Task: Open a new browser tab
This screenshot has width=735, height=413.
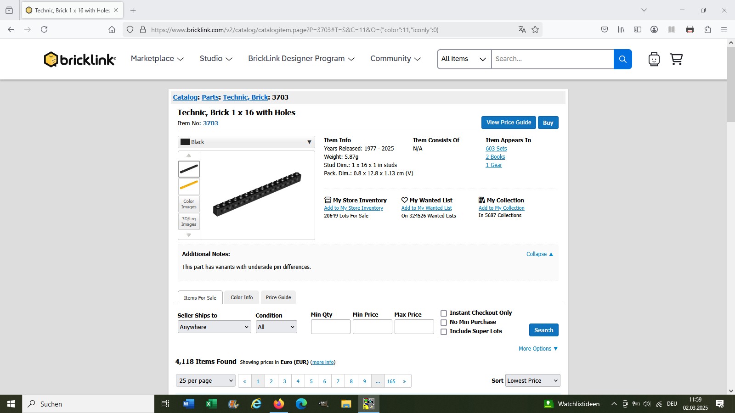Action: 133,10
